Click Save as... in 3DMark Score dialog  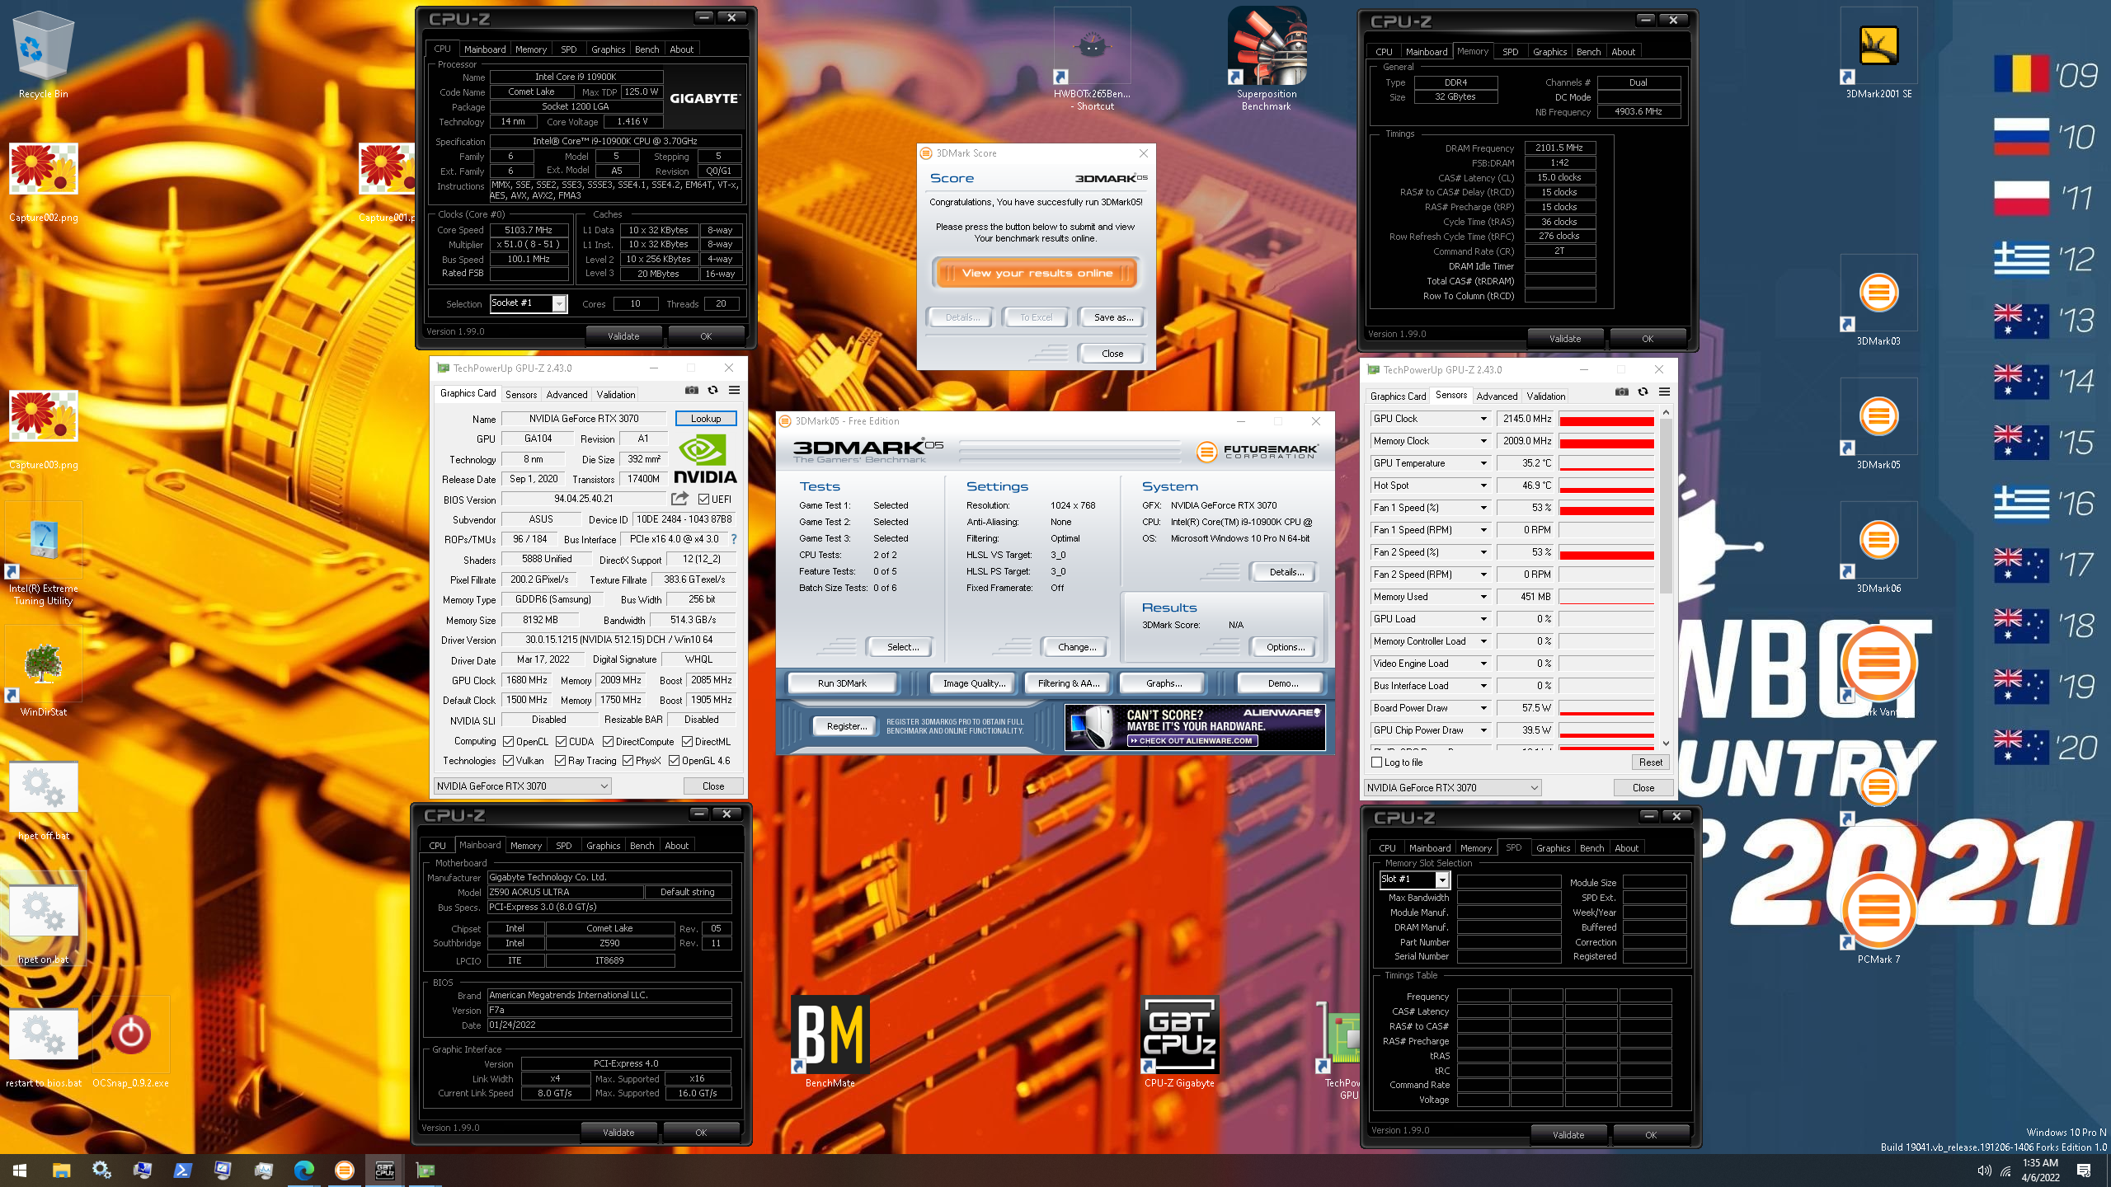(x=1112, y=317)
